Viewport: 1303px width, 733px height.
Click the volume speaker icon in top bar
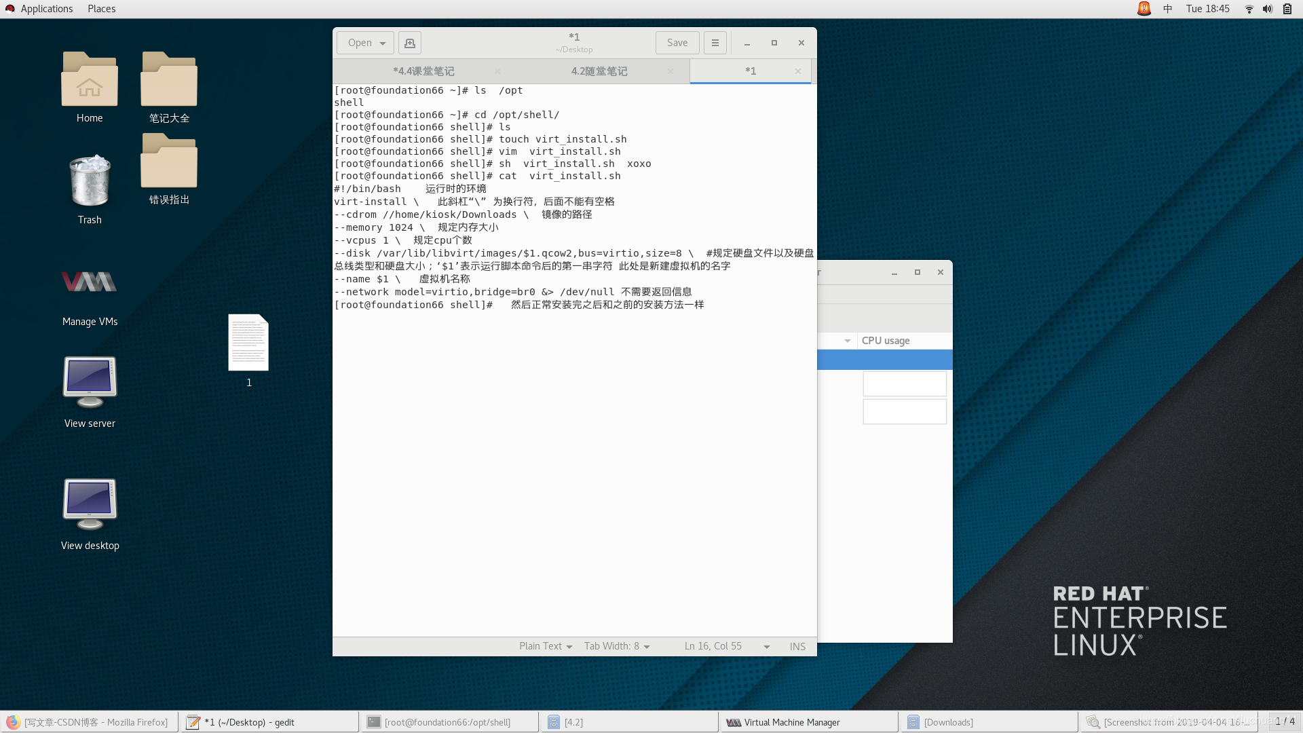pos(1267,9)
